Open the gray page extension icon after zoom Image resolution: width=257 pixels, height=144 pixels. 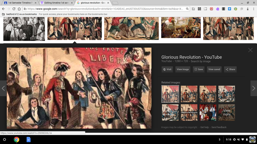coord(194,9)
